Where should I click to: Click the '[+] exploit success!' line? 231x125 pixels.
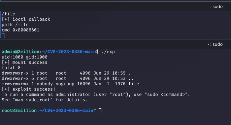click(29, 89)
